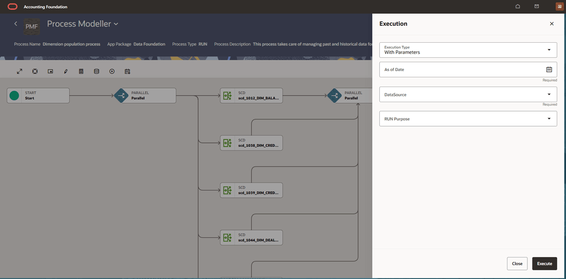Viewport: 566px width, 279px height.
Task: Click the scd_1039_DIM_CRED... node label
Action: tap(259, 193)
